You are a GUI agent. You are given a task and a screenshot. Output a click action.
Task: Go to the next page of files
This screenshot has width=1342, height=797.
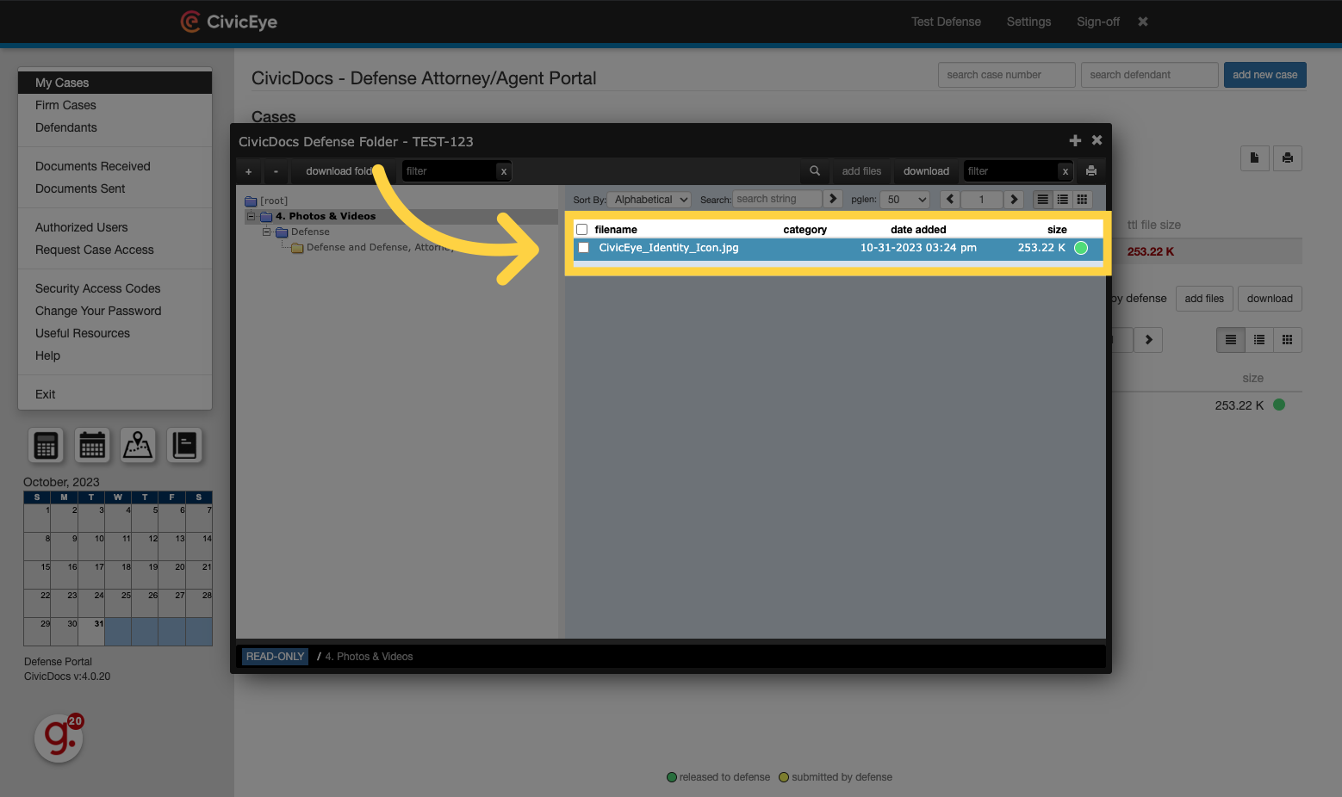1014,199
